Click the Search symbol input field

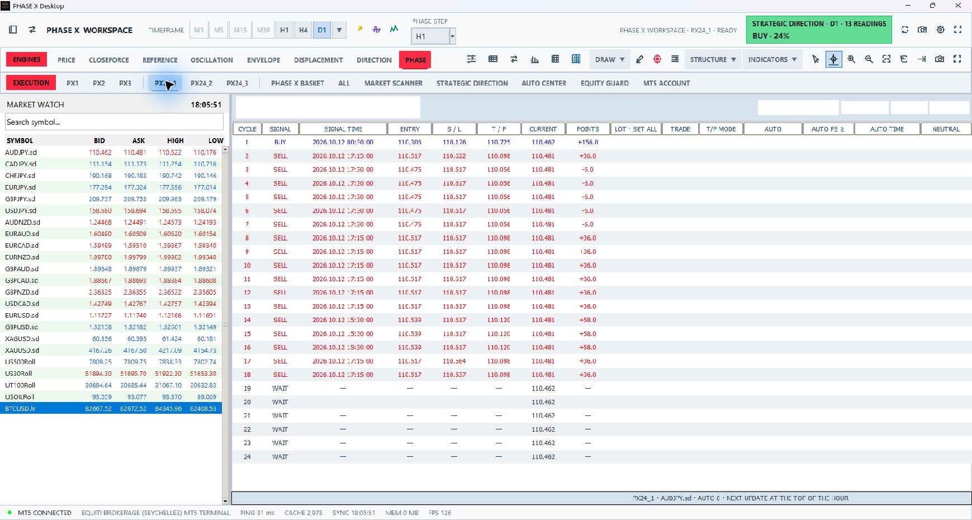tap(114, 122)
